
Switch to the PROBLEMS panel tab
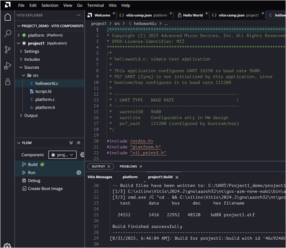pos(128,166)
